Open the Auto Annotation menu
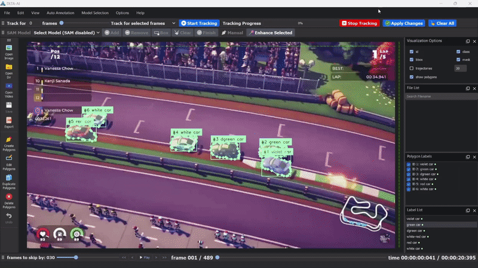Viewport: 478px width, 268px height. click(x=60, y=13)
